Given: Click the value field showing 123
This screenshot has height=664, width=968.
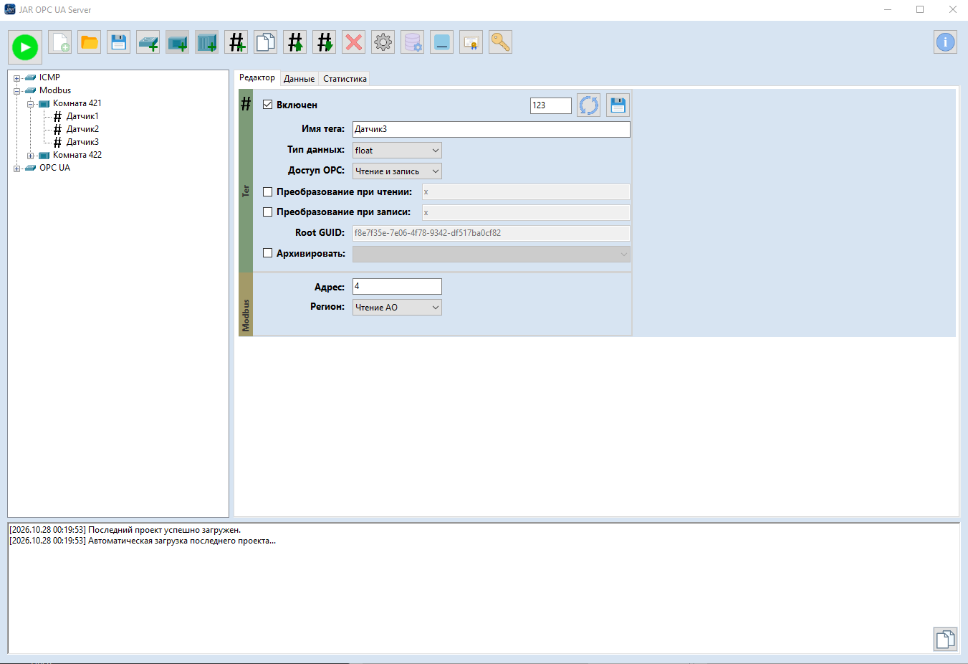Looking at the screenshot, I should tap(551, 105).
